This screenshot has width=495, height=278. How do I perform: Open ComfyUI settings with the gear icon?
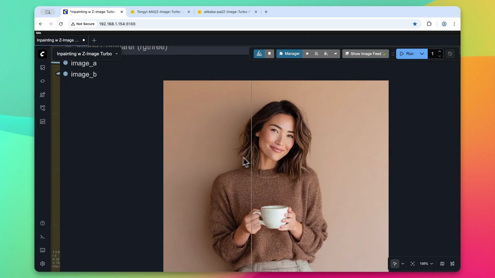(x=43, y=264)
